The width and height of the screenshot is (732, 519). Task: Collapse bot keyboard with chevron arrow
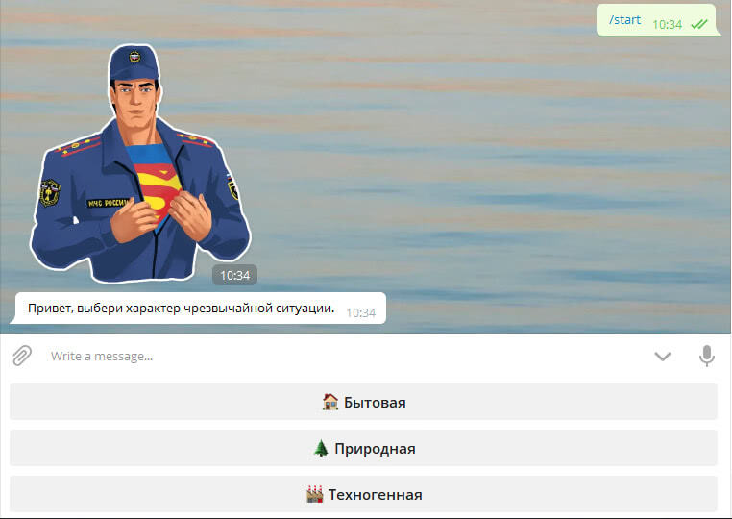(663, 357)
